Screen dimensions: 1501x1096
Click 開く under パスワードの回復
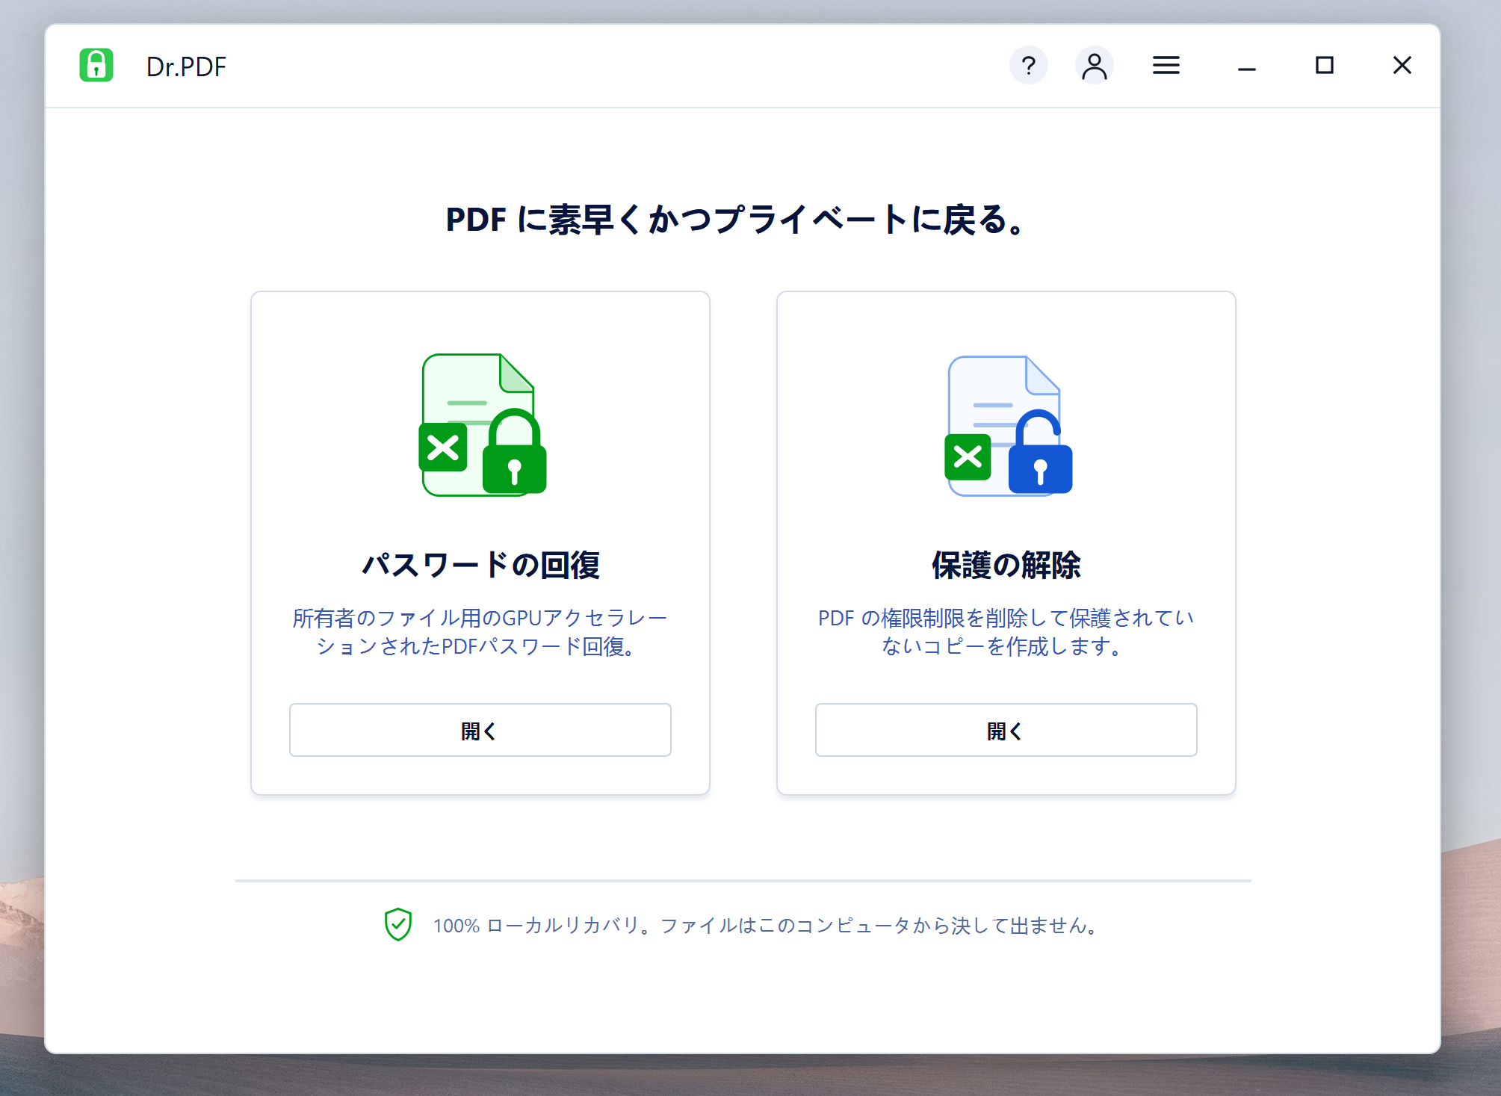coord(480,730)
